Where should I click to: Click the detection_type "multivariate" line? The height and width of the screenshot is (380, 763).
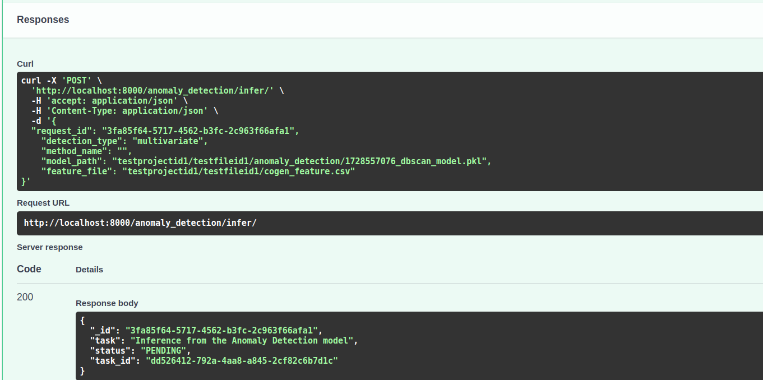click(x=124, y=141)
